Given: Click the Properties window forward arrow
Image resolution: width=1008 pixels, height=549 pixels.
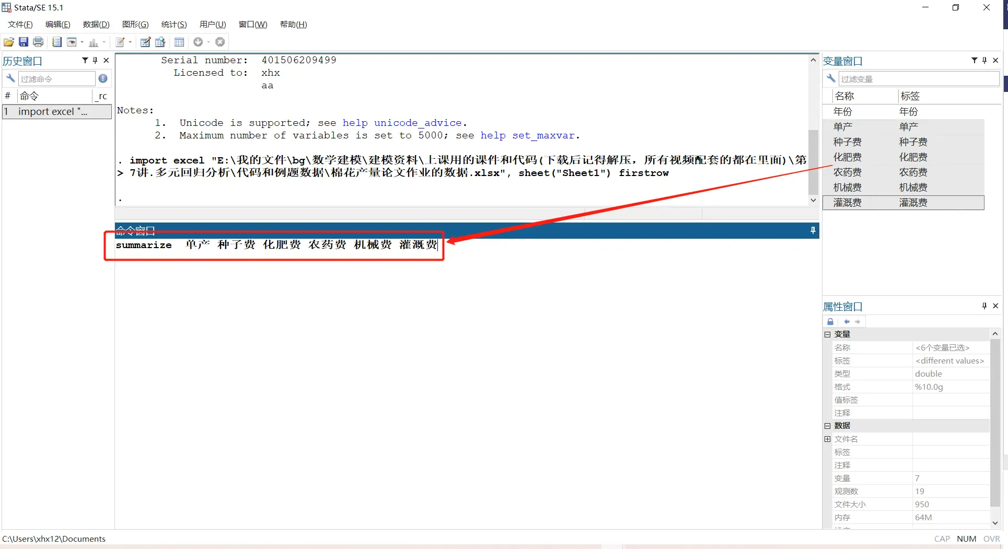Looking at the screenshot, I should point(858,322).
